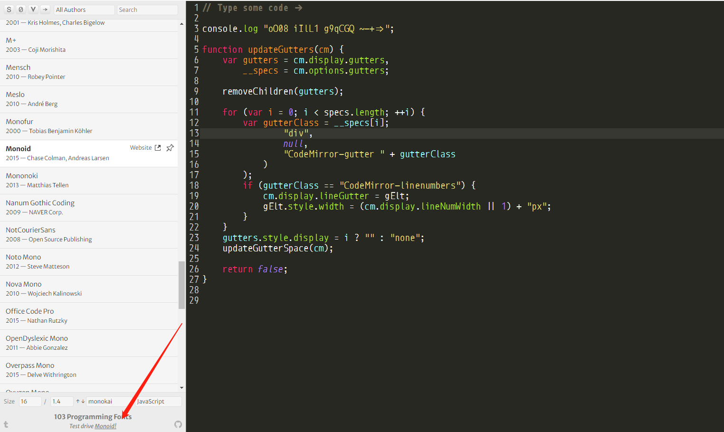Click the font list scrollbar thumb

tap(181, 285)
